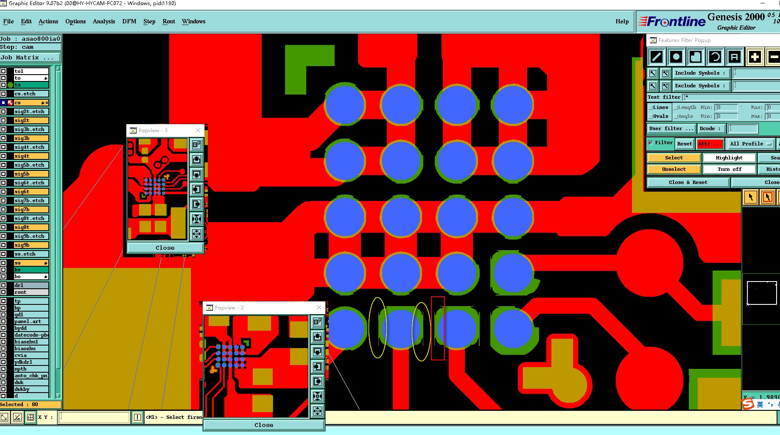Select the surface feature type filter icon
The height and width of the screenshot is (435, 780).
(x=696, y=57)
